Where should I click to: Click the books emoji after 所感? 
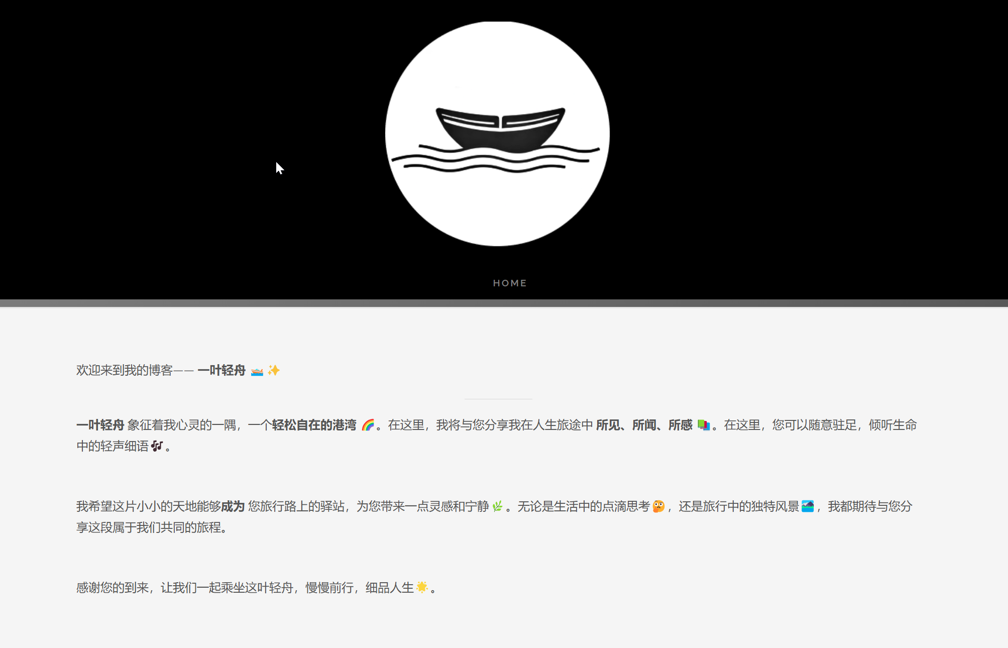click(704, 425)
